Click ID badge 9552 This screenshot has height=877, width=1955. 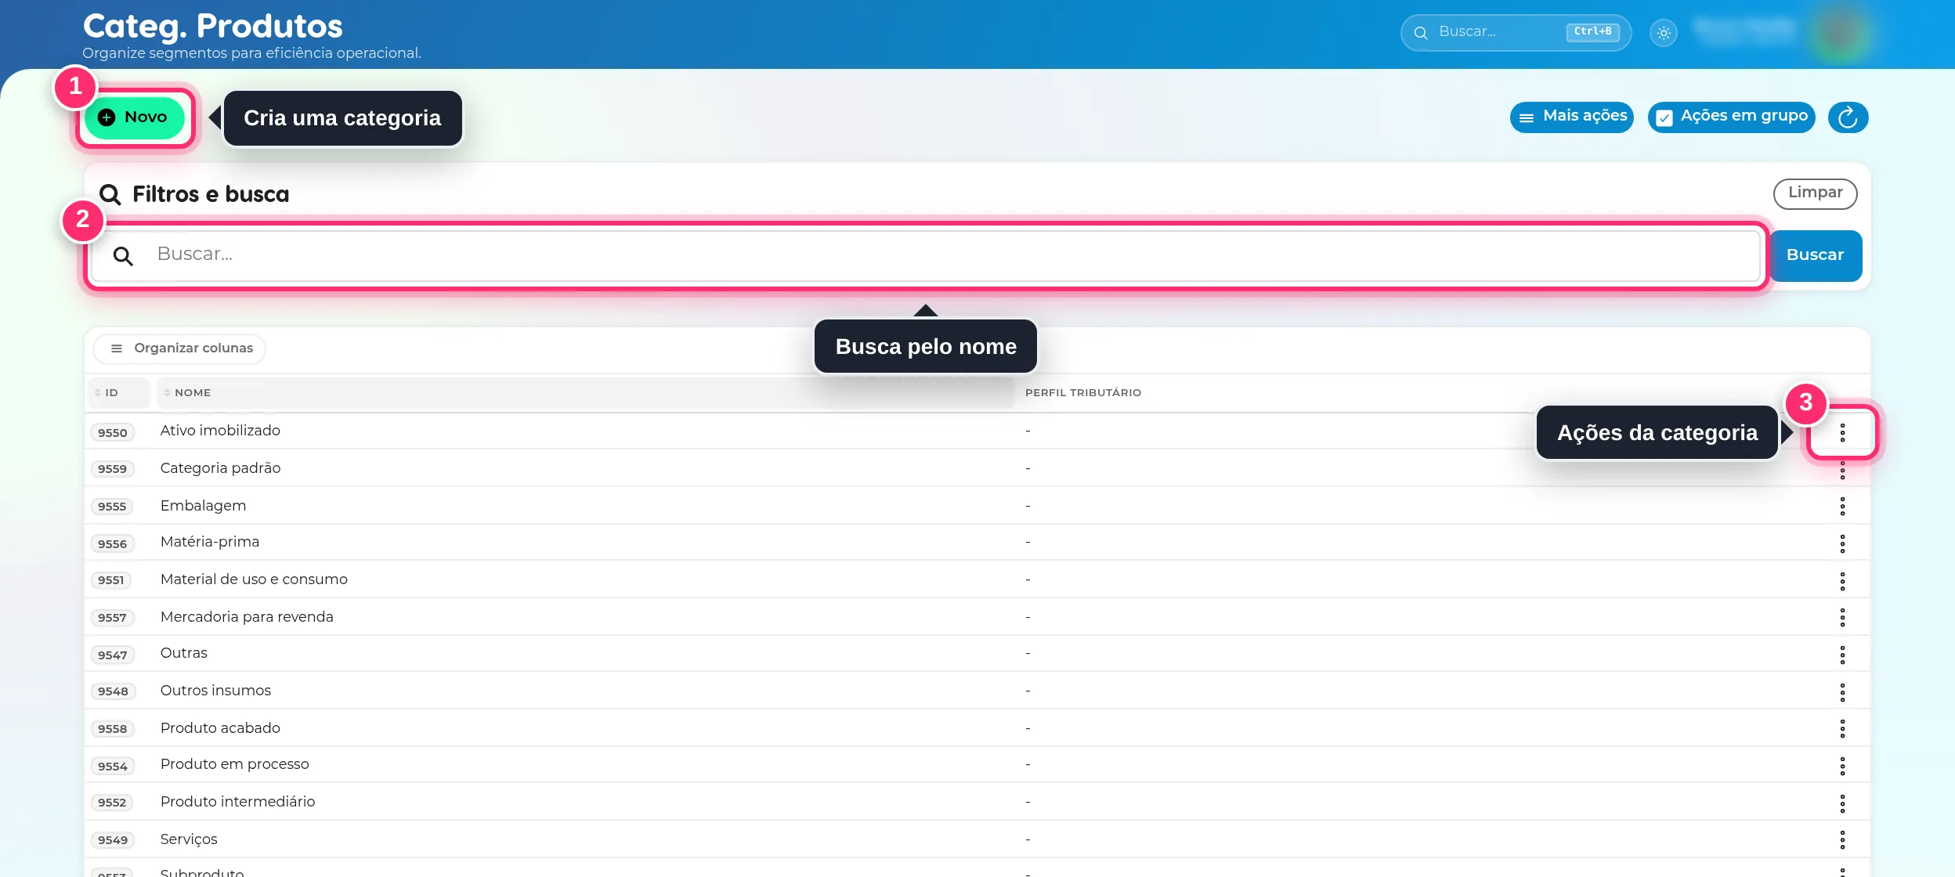pyautogui.click(x=112, y=803)
